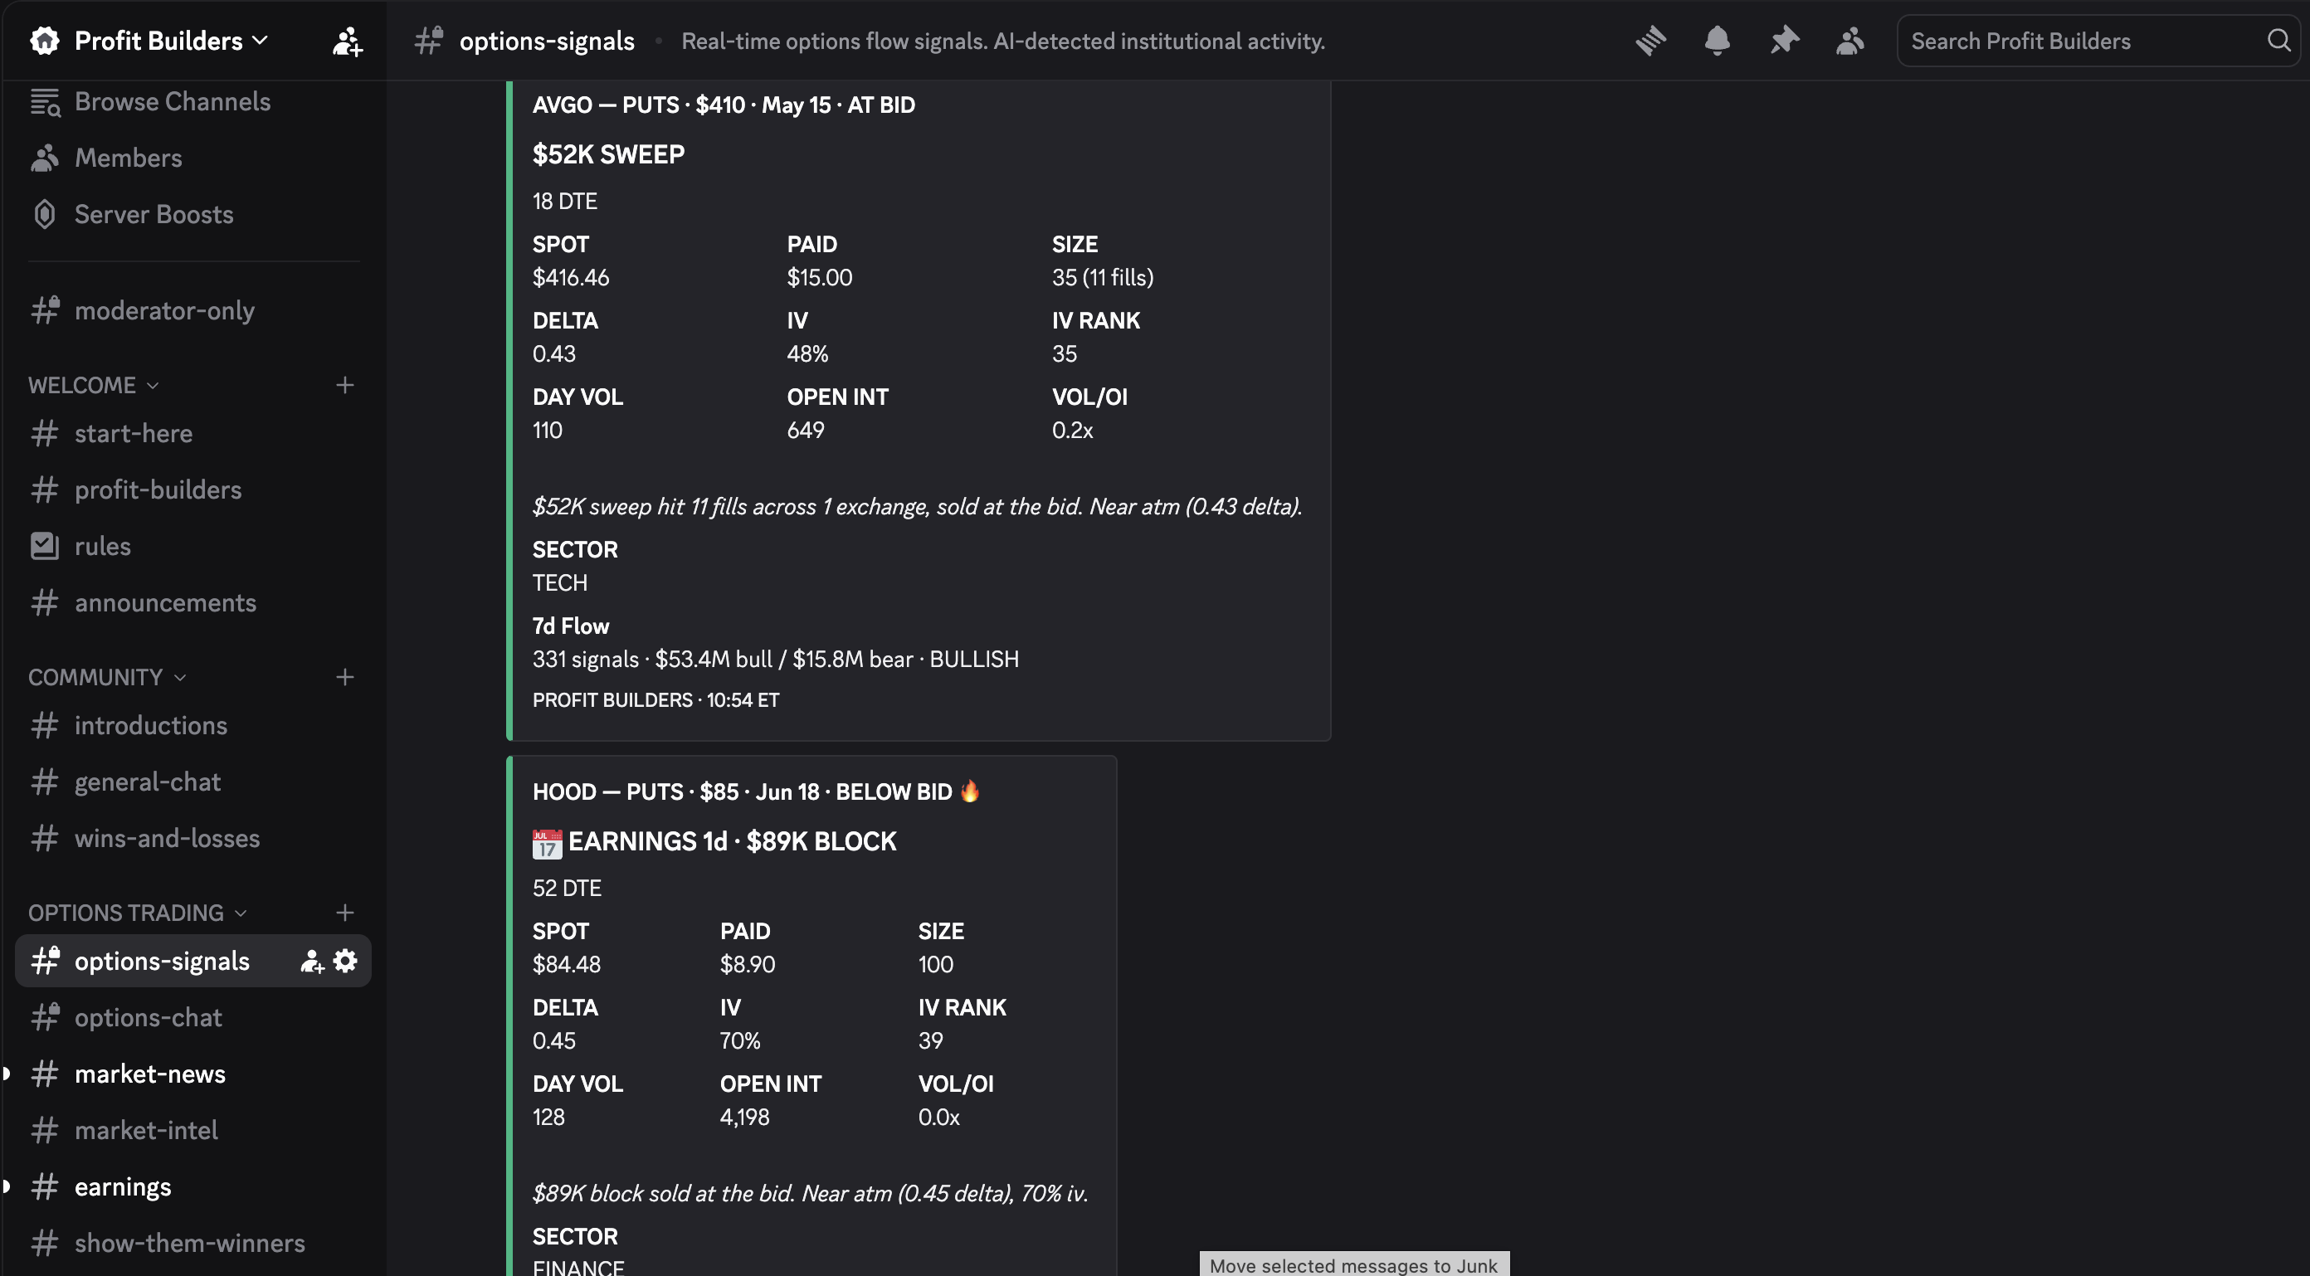This screenshot has width=2310, height=1276.
Task: Click the Server Boosts gem icon
Action: (45, 214)
